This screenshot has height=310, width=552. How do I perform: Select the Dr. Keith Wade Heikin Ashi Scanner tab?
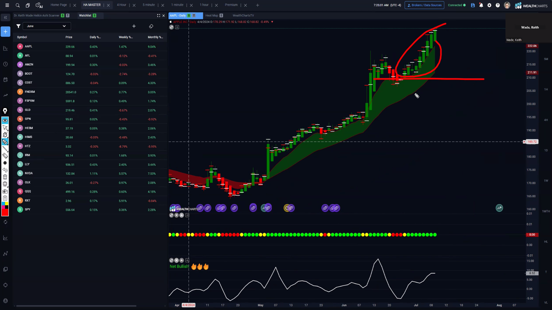click(37, 15)
